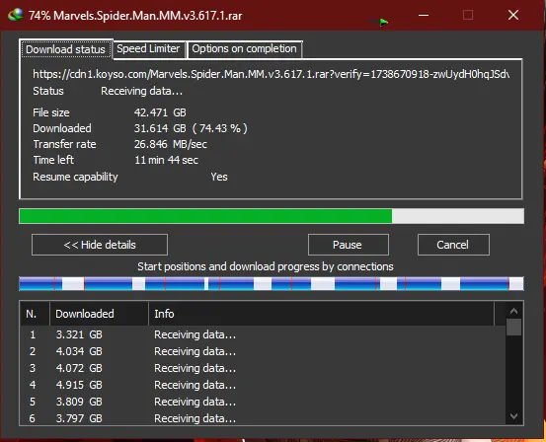
Task: Click the scrollbar up arrow in connections list
Action: (513, 311)
